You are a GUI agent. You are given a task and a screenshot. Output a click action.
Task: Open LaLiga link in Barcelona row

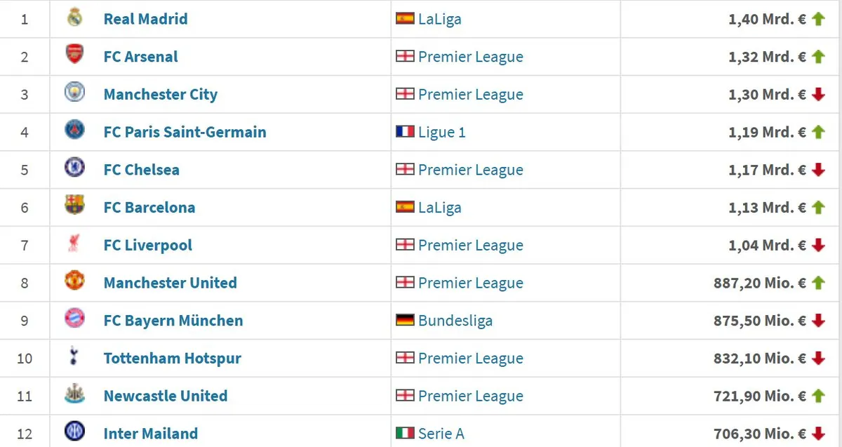[x=440, y=208]
